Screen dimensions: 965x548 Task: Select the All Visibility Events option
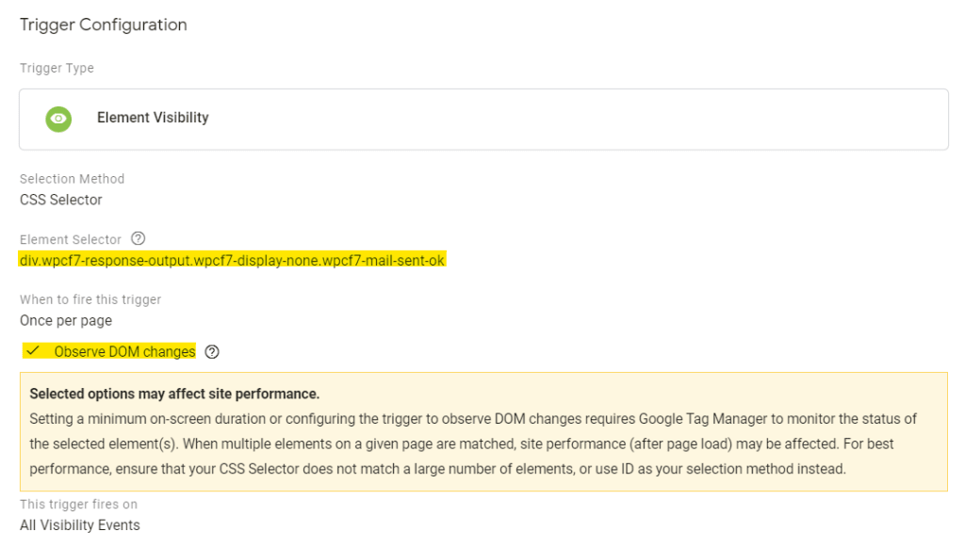point(80,524)
